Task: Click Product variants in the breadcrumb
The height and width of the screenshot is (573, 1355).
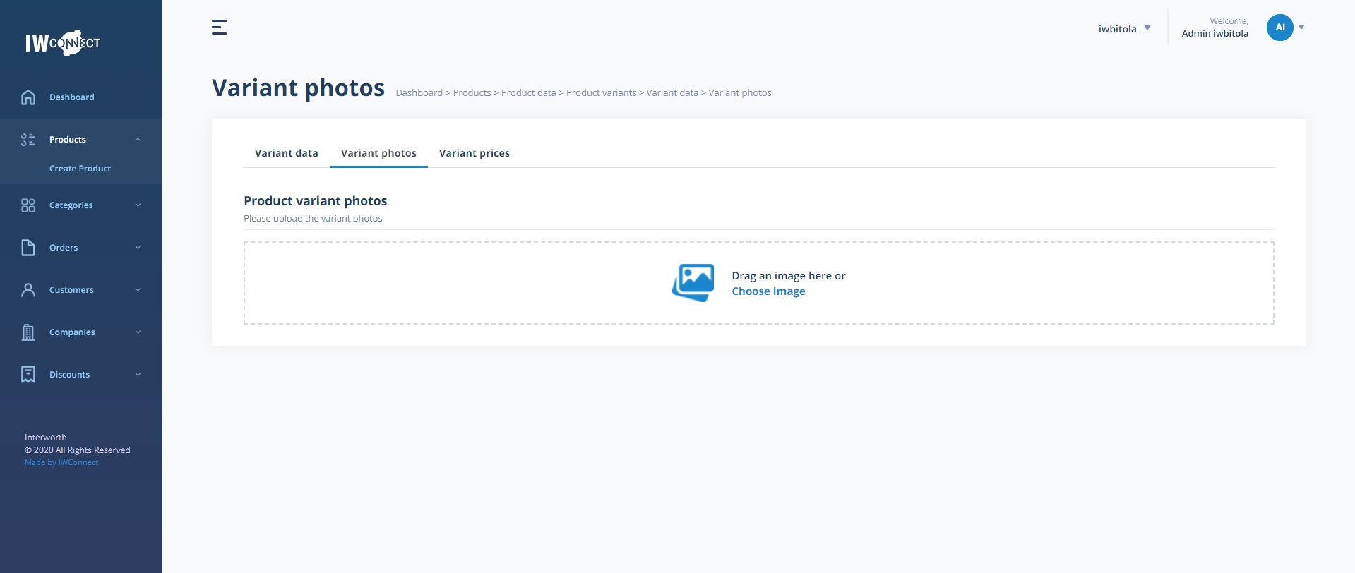Action: [601, 93]
